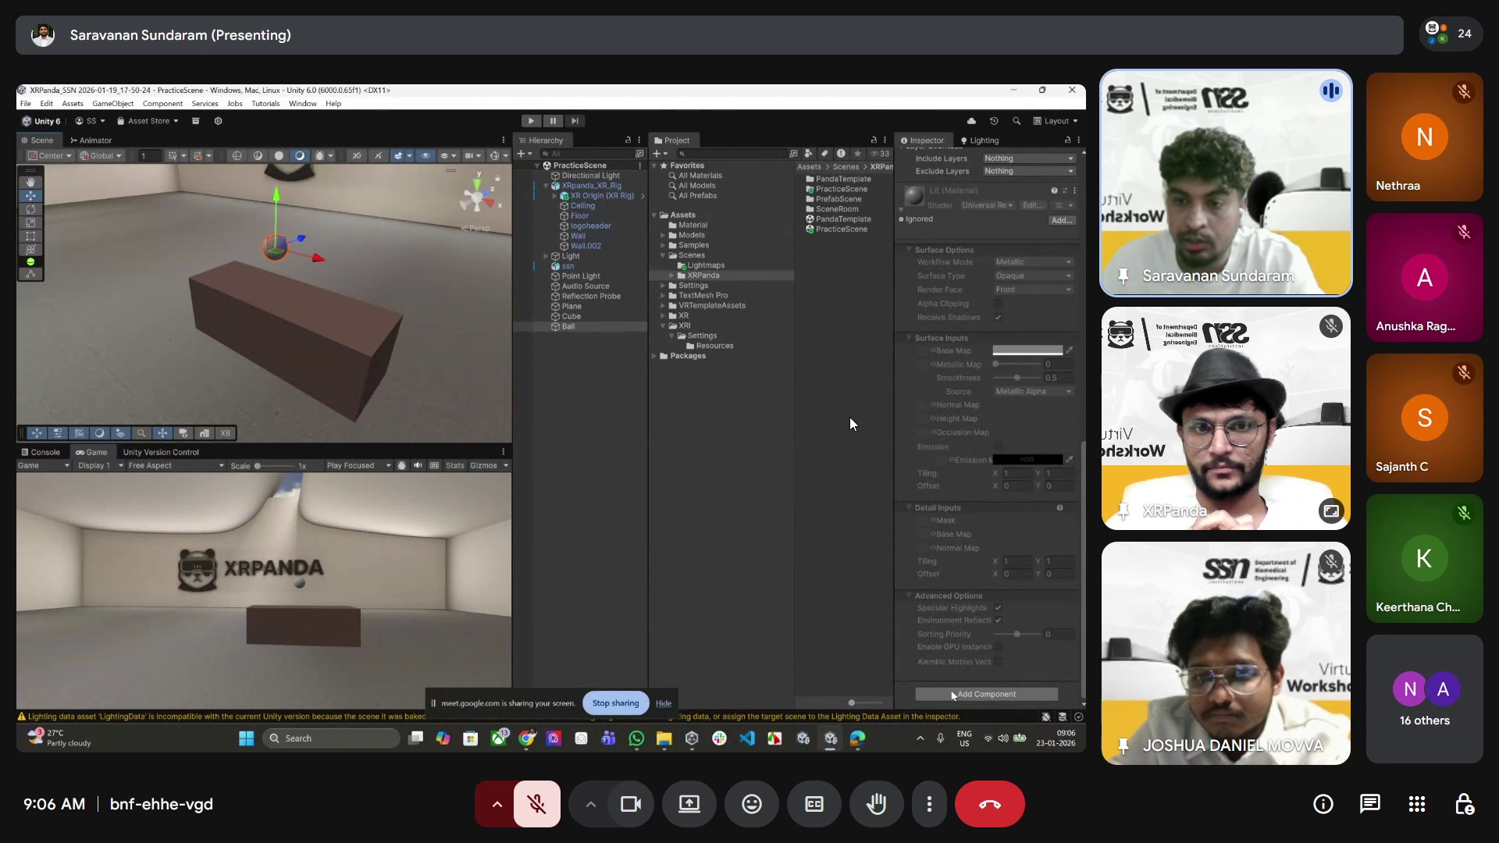
Task: Toggle Alpha Clipping checkbox
Action: coord(998,304)
